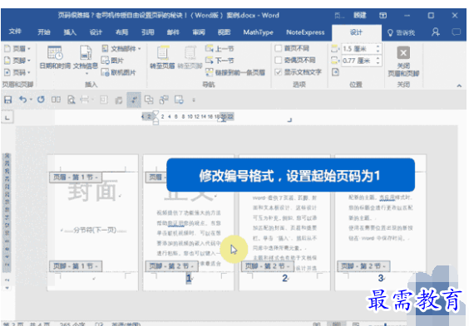Switch to the 开始 Home tab
Screen dimensions: 469x326
tap(44, 32)
